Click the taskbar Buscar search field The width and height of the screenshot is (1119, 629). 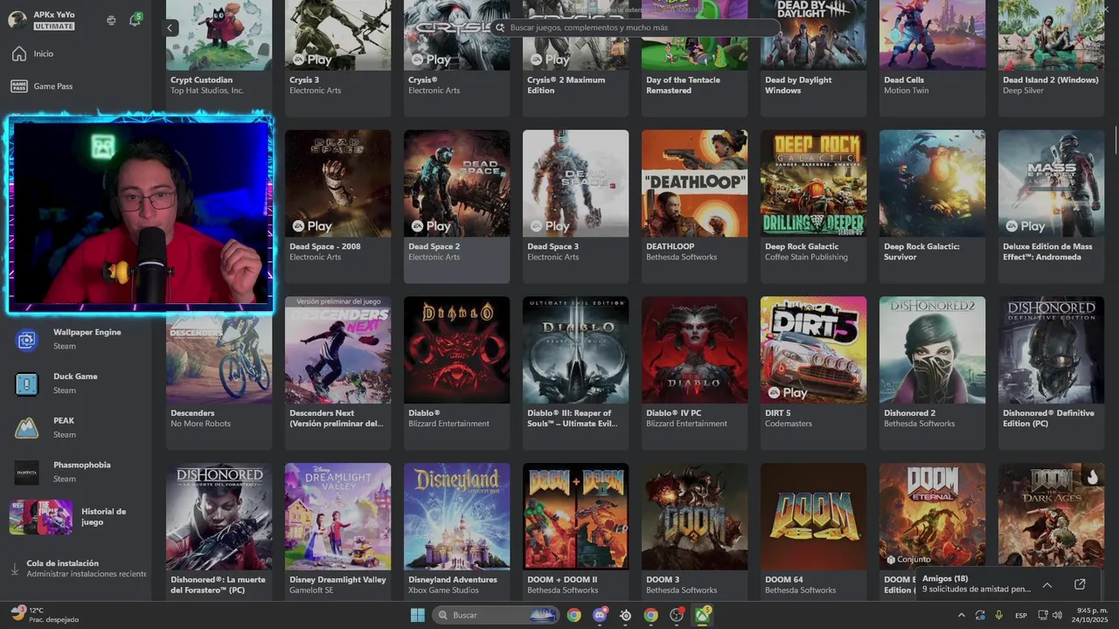[x=497, y=615]
